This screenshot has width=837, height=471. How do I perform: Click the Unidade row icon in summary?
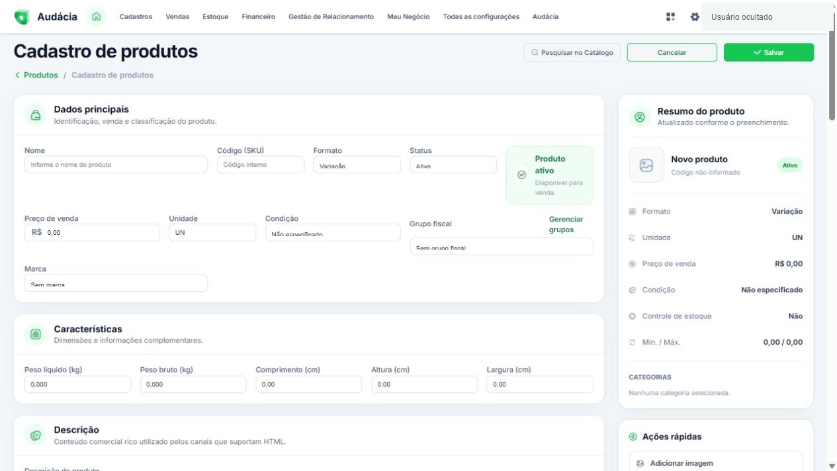(633, 237)
